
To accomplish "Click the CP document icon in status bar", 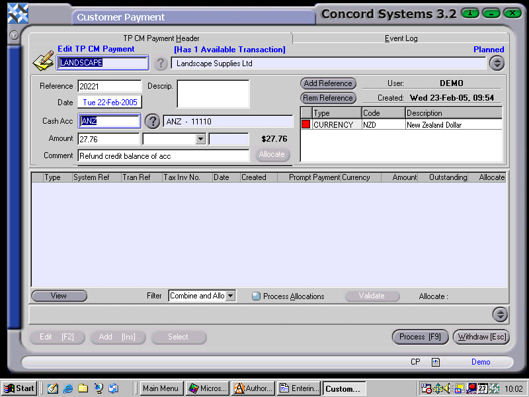I will 435,362.
